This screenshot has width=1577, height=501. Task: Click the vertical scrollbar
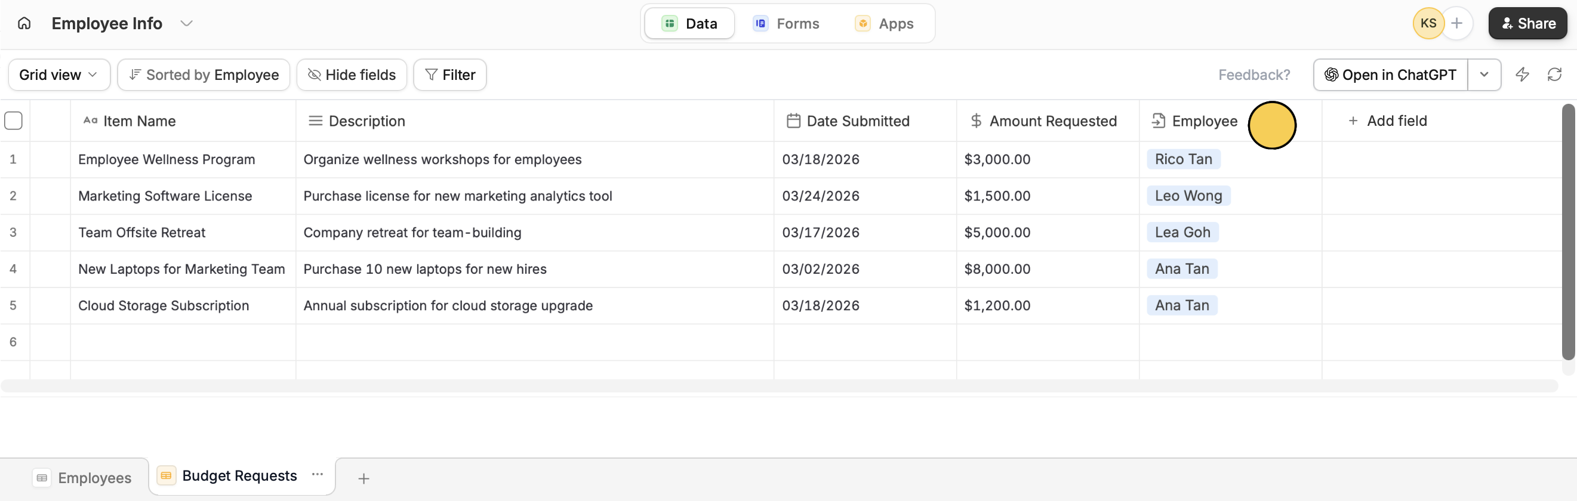(x=1568, y=233)
